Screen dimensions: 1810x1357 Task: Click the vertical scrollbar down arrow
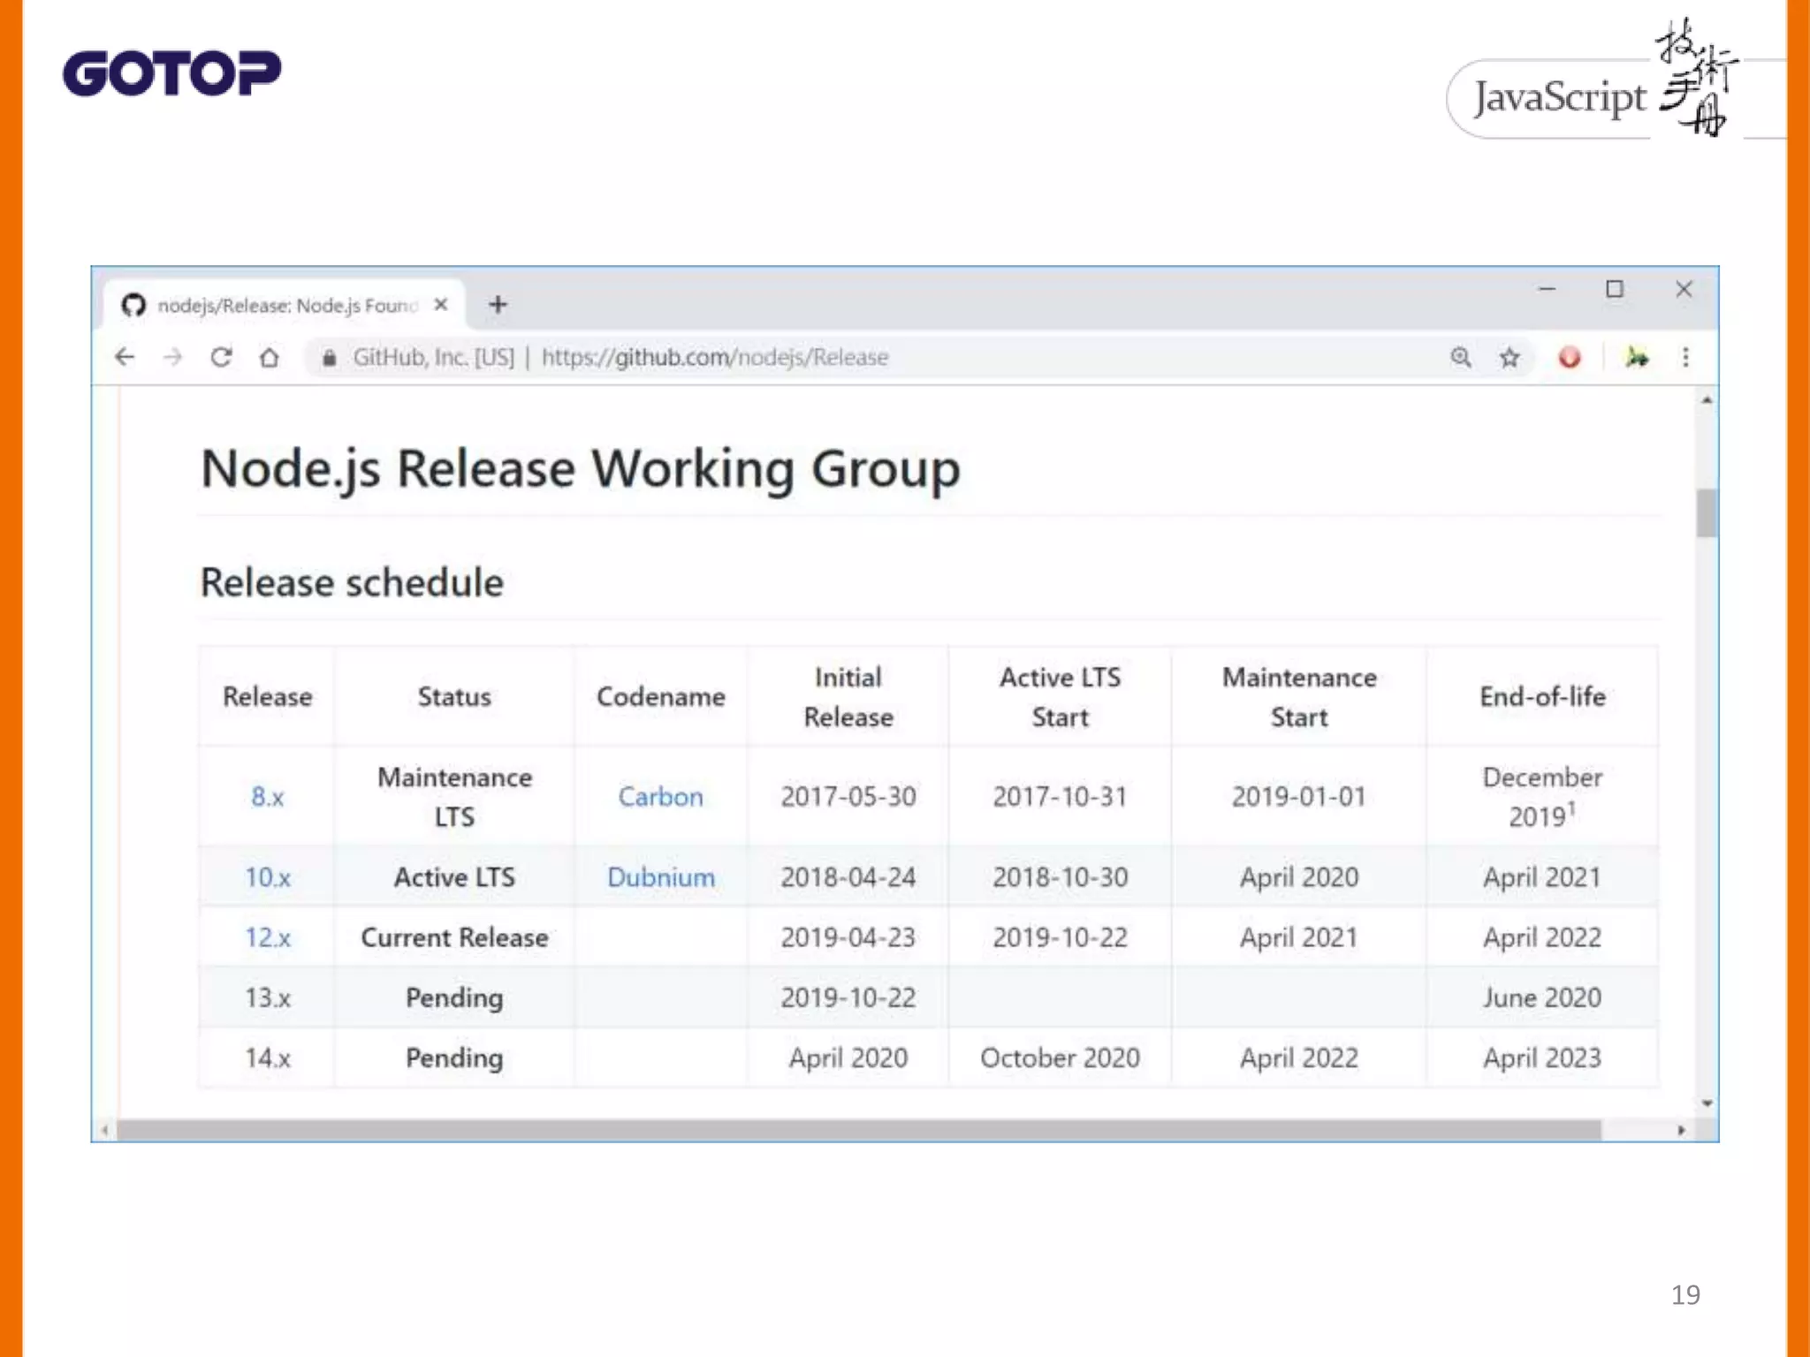[1707, 1103]
